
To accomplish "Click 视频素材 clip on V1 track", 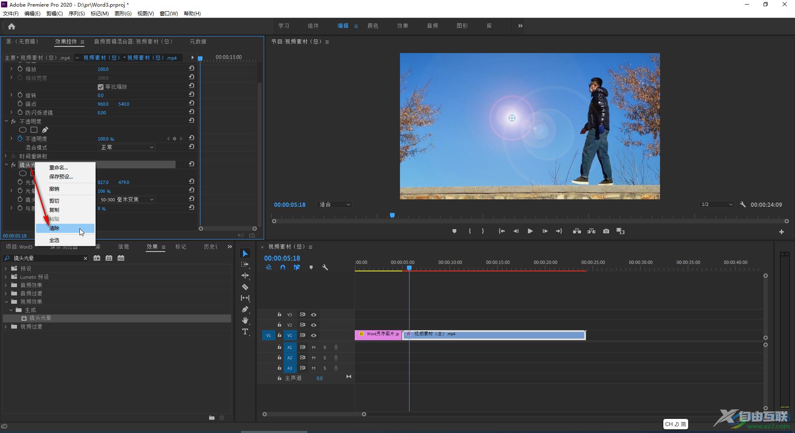I will pos(494,335).
